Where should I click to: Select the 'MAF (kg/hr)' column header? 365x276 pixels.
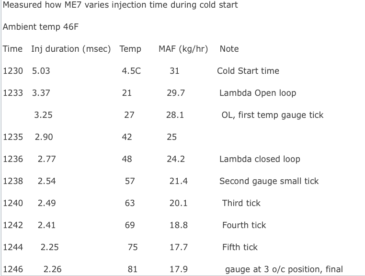[x=183, y=49]
